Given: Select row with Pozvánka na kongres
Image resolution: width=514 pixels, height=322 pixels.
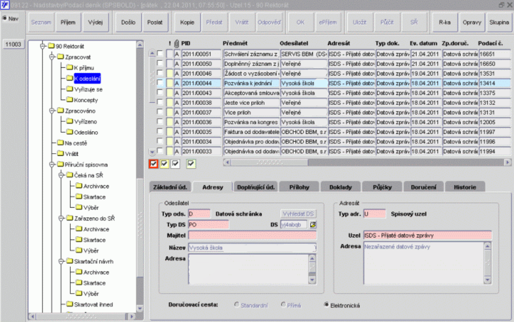Looking at the screenshot, I should click(334, 122).
